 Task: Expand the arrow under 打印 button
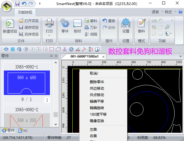point(49,35)
